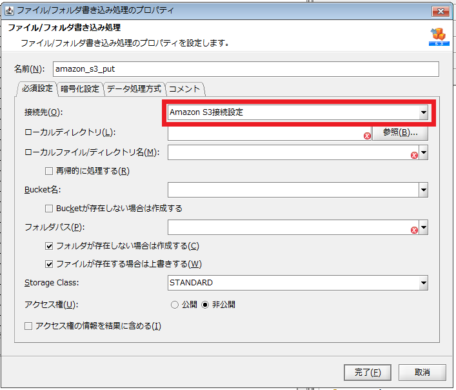Open the 接続先 dropdown list
The height and width of the screenshot is (390, 456).
(x=423, y=112)
